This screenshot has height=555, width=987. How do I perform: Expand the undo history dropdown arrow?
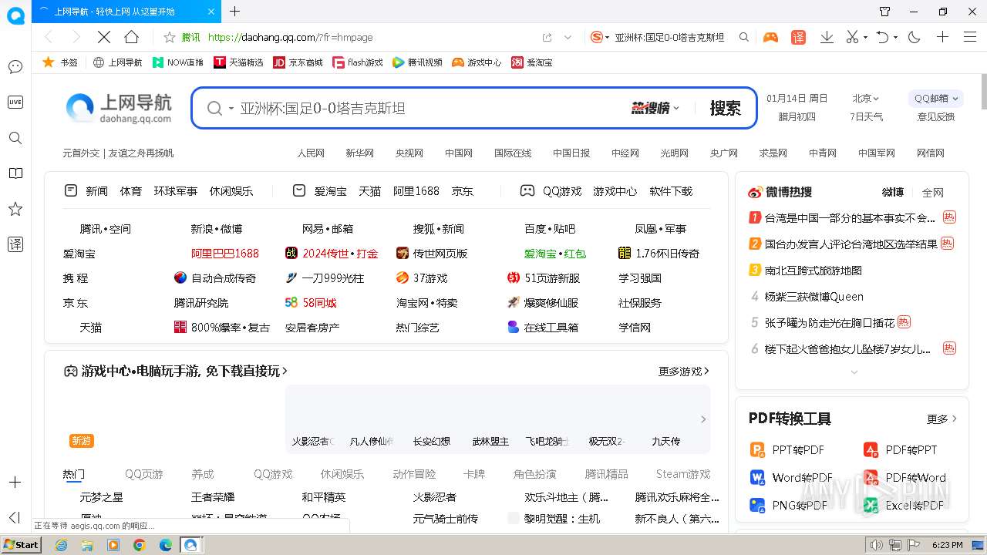click(x=895, y=38)
